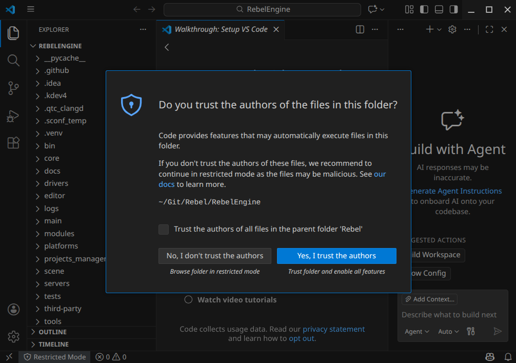Close the chat panel
This screenshot has height=363, width=516.
click(x=504, y=29)
